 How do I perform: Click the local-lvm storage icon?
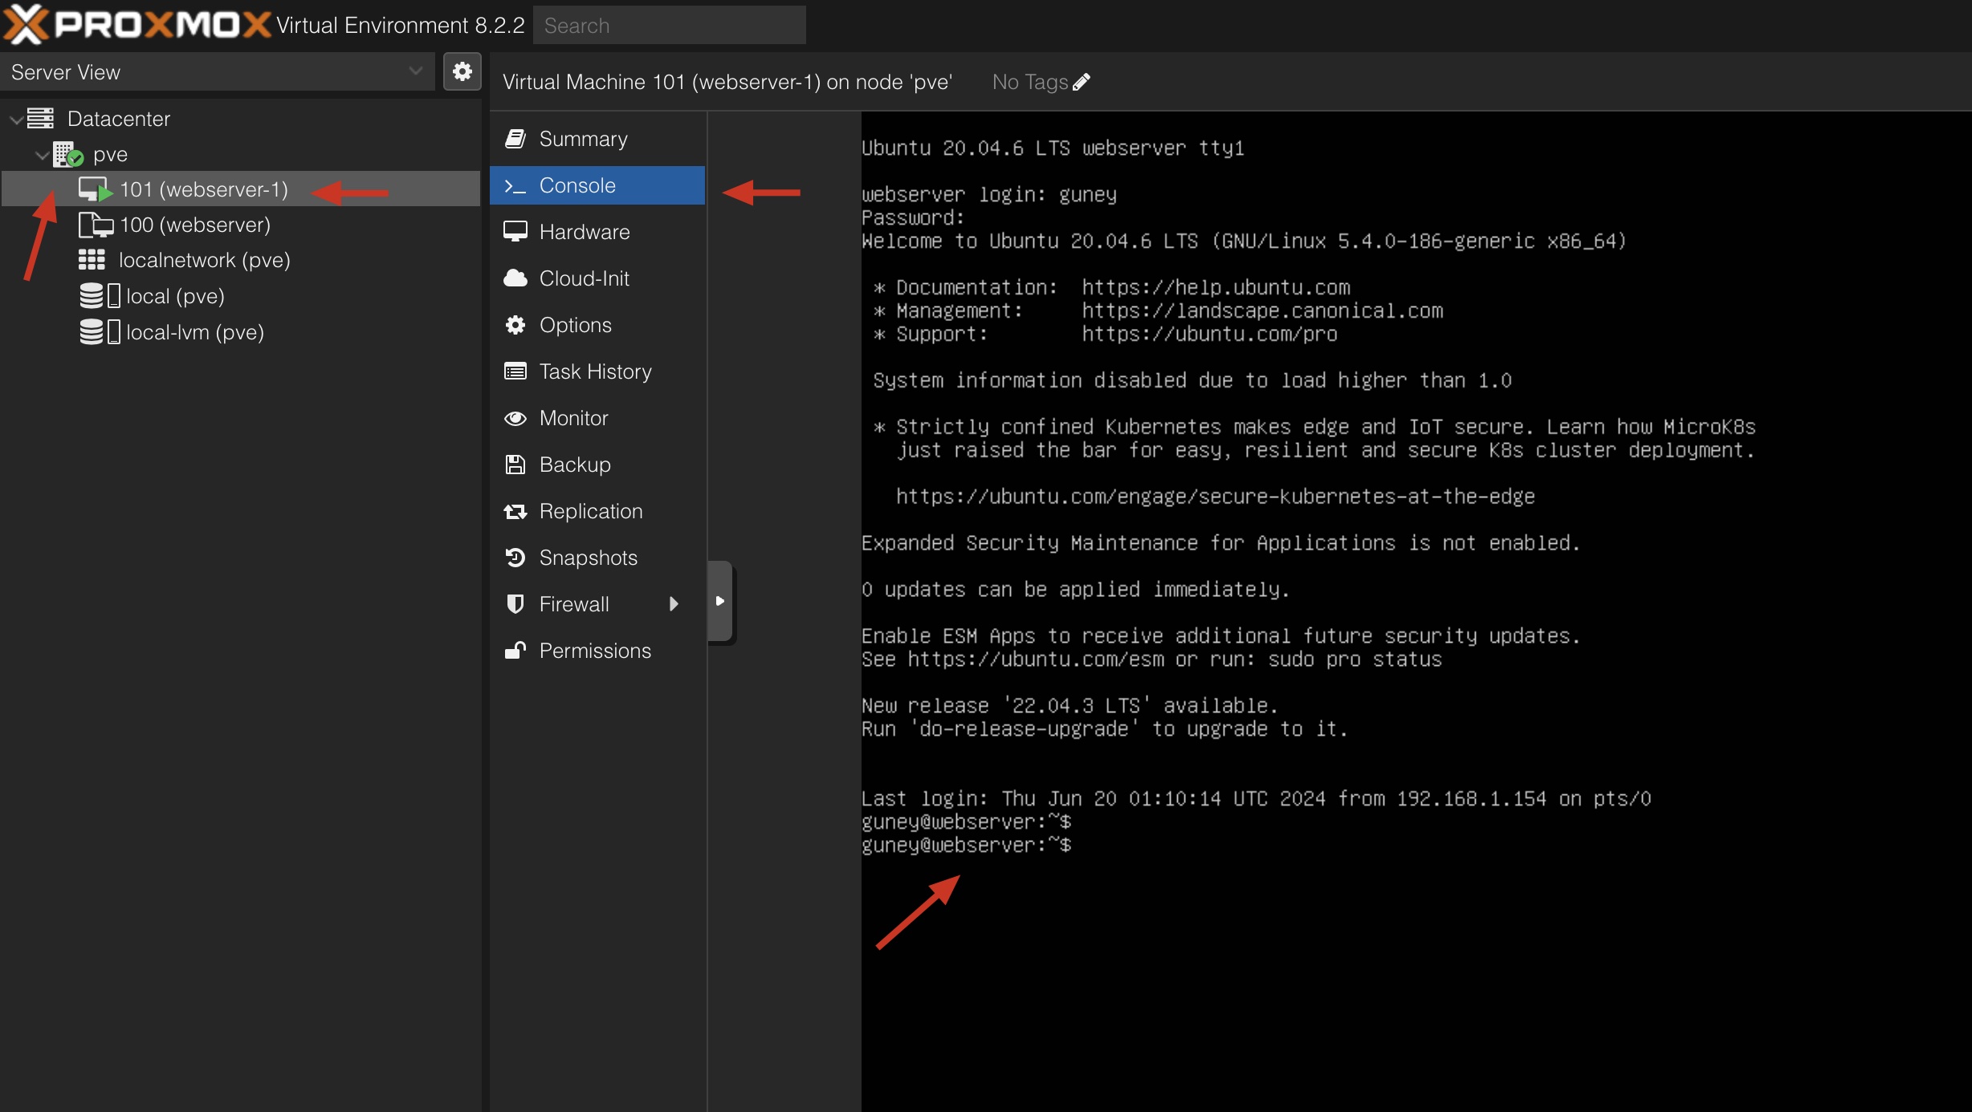(100, 331)
